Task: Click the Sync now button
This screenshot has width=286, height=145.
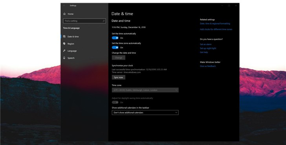Action: click(x=119, y=77)
